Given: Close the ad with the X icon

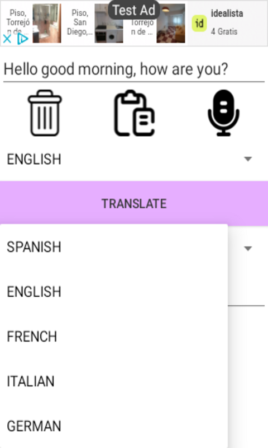Looking at the screenshot, I should point(7,39).
